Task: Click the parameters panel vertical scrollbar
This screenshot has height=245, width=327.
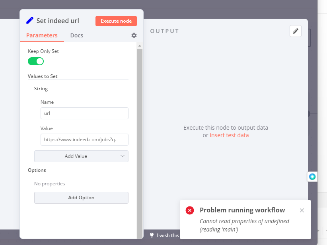Action: 139,139
